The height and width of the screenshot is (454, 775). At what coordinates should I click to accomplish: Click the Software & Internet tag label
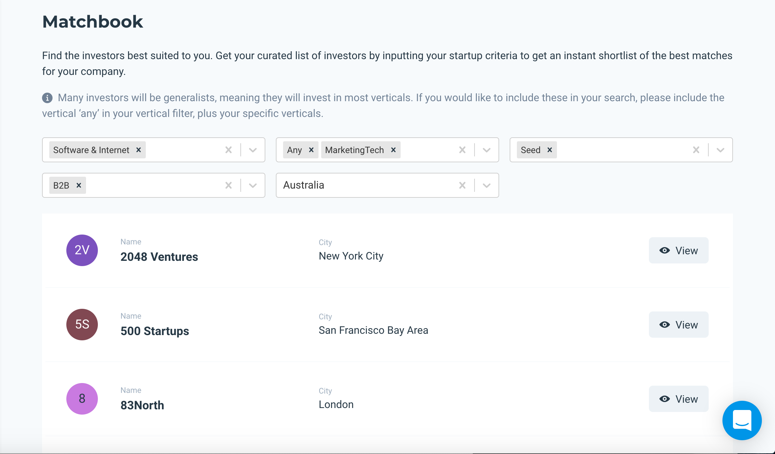pyautogui.click(x=91, y=150)
